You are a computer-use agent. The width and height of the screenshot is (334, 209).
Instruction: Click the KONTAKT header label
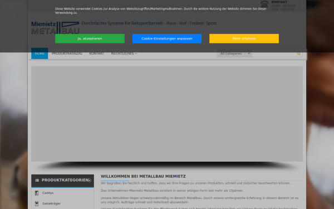[279, 2]
